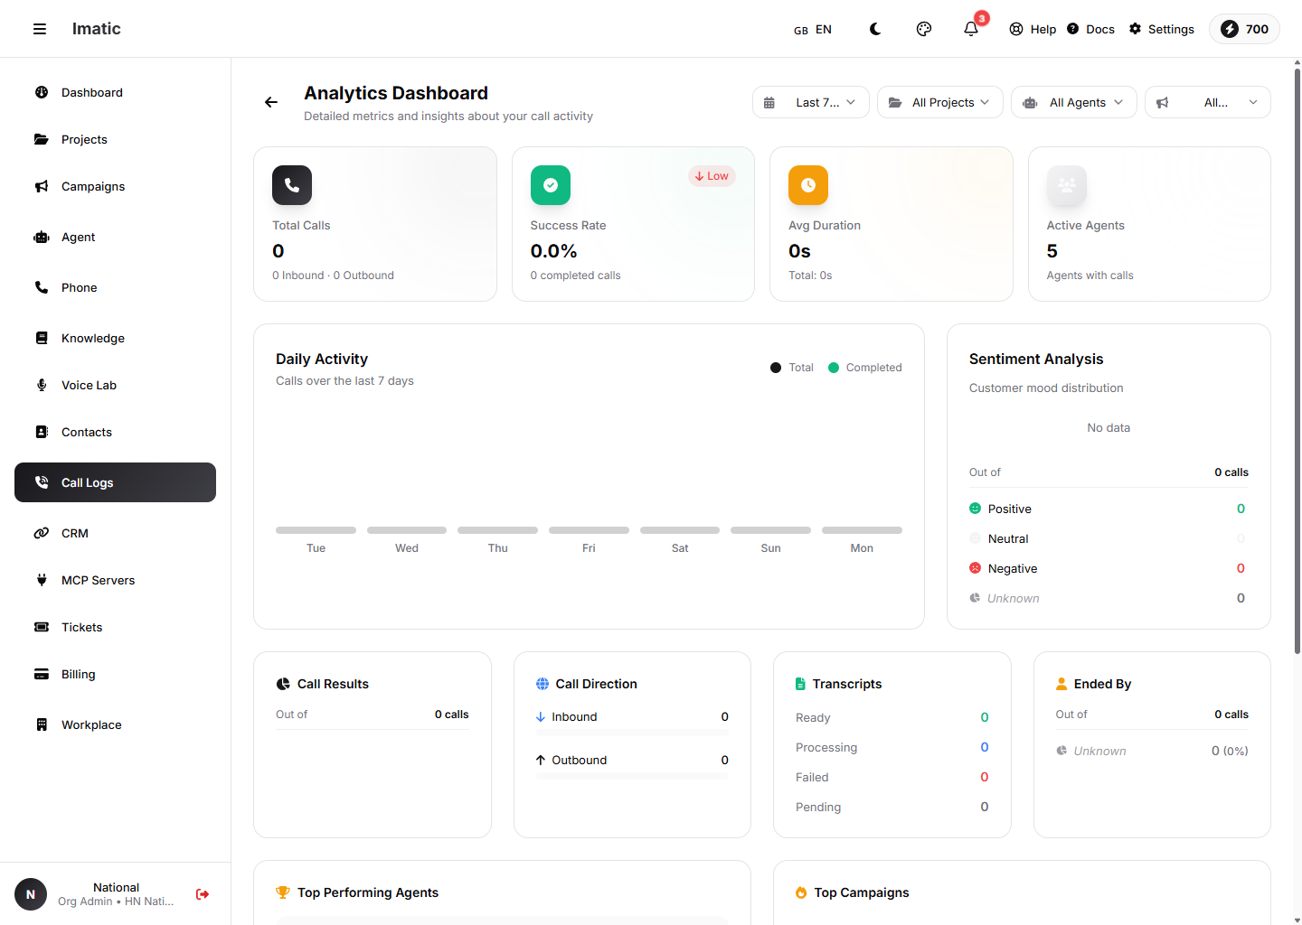The height and width of the screenshot is (925, 1302).
Task: Click the logout icon next to National
Action: [203, 894]
